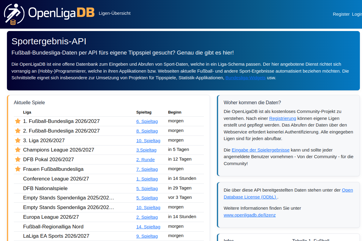Select the Conference League 2026/27 league name

(56, 179)
